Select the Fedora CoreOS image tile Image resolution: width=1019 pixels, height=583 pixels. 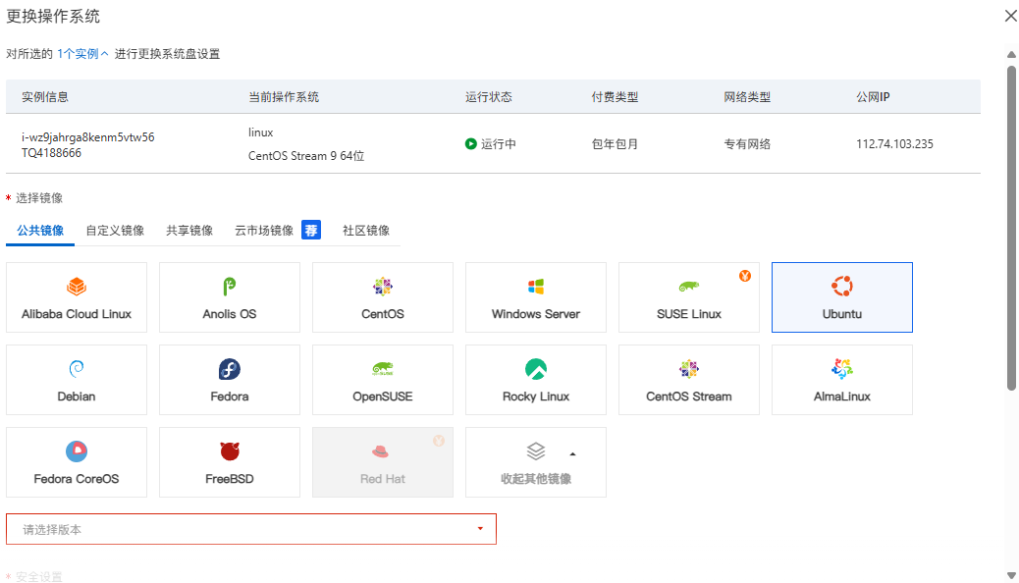[77, 462]
